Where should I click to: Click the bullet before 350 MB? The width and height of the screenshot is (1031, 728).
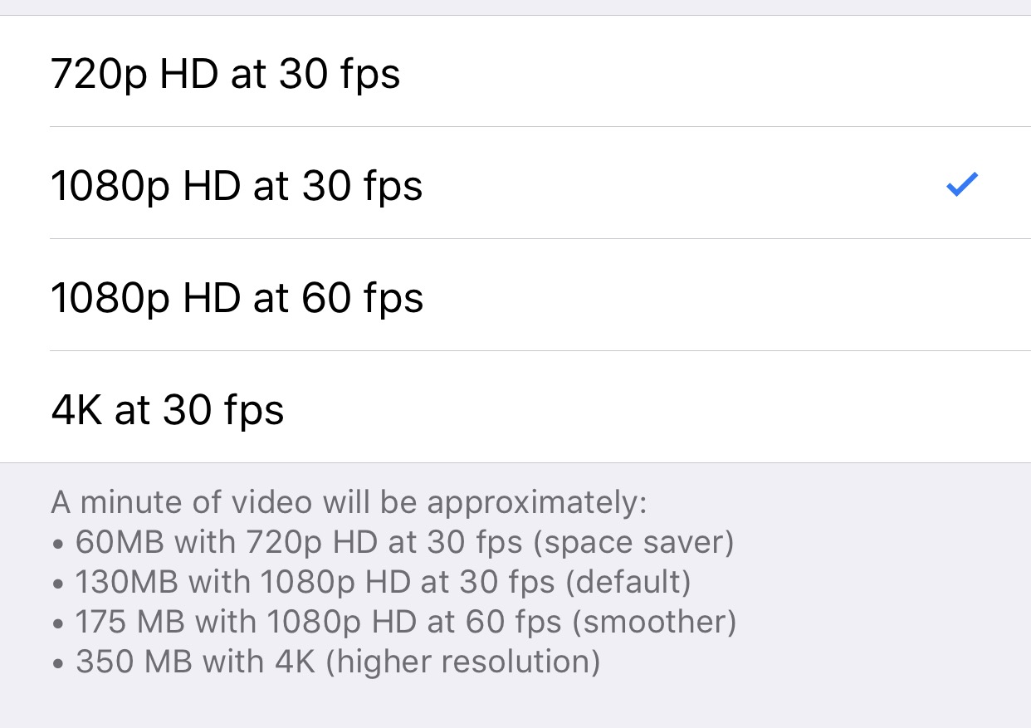click(57, 664)
